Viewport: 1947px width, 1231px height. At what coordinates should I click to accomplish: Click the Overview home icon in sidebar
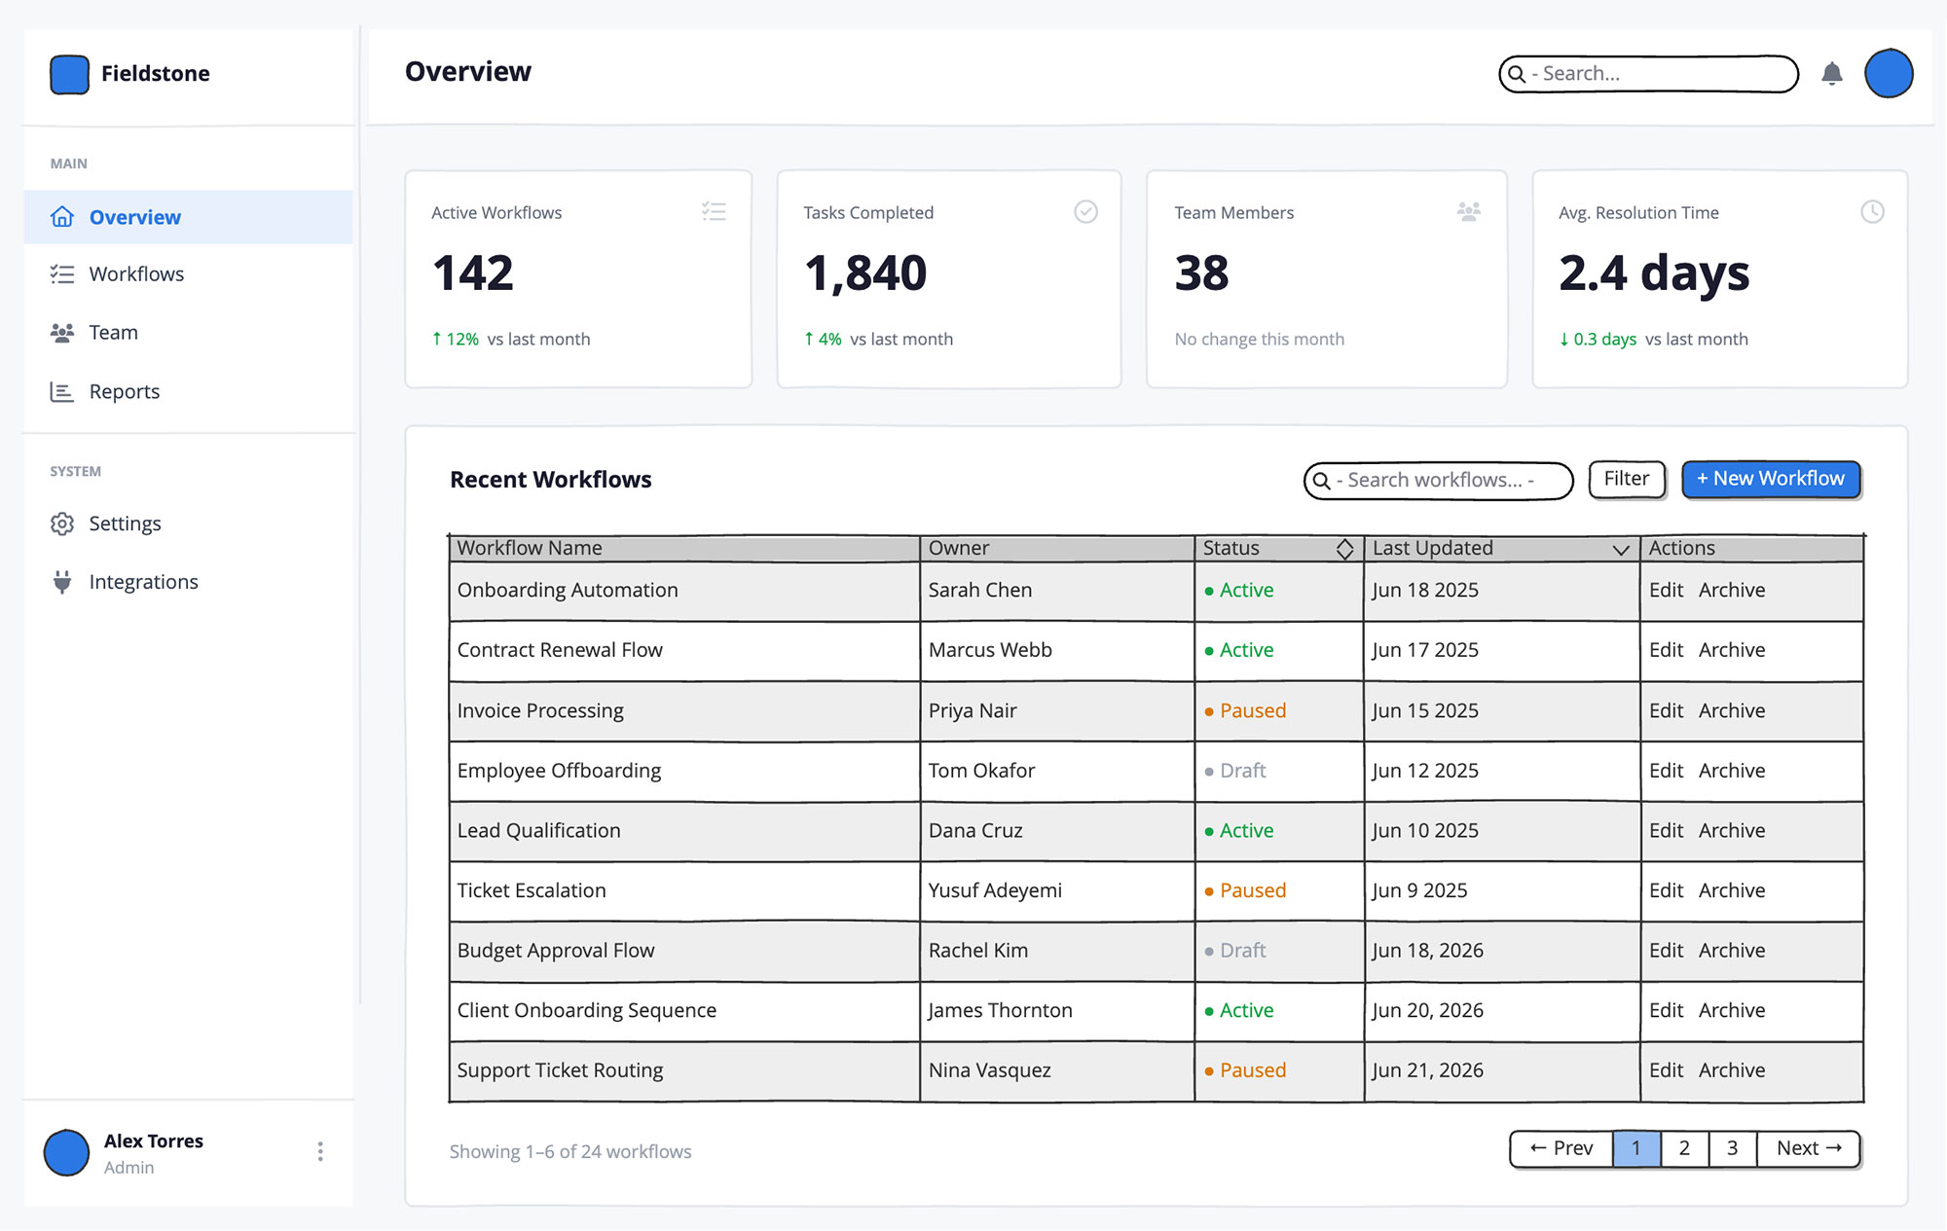[62, 217]
